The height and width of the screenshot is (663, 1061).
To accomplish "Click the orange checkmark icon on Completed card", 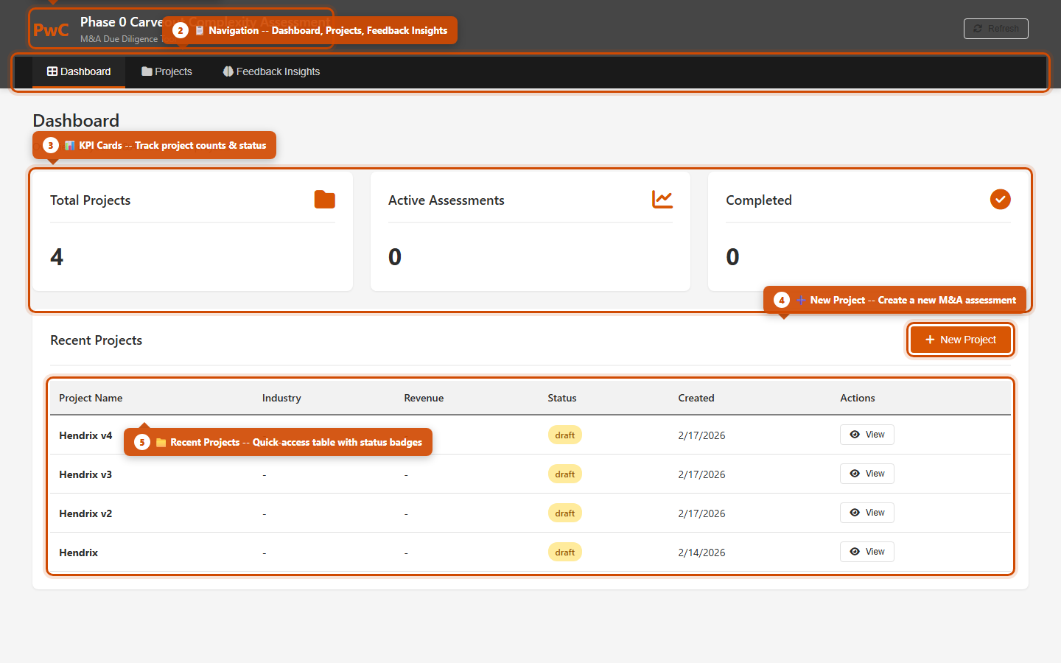I will (x=1000, y=199).
